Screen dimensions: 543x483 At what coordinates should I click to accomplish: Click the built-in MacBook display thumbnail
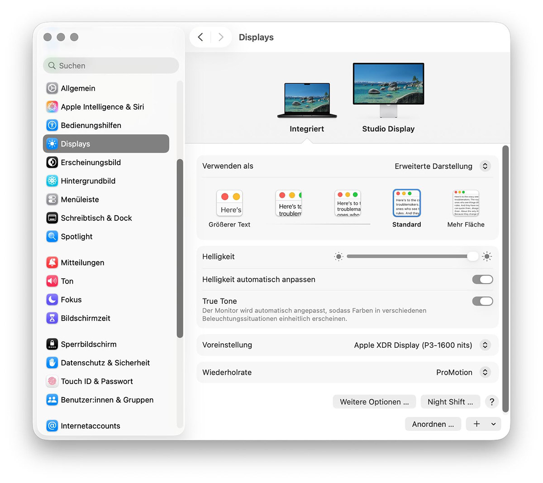307,100
